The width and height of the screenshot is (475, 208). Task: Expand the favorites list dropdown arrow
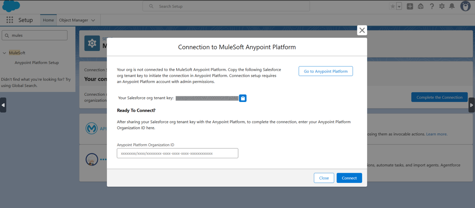(x=399, y=6)
